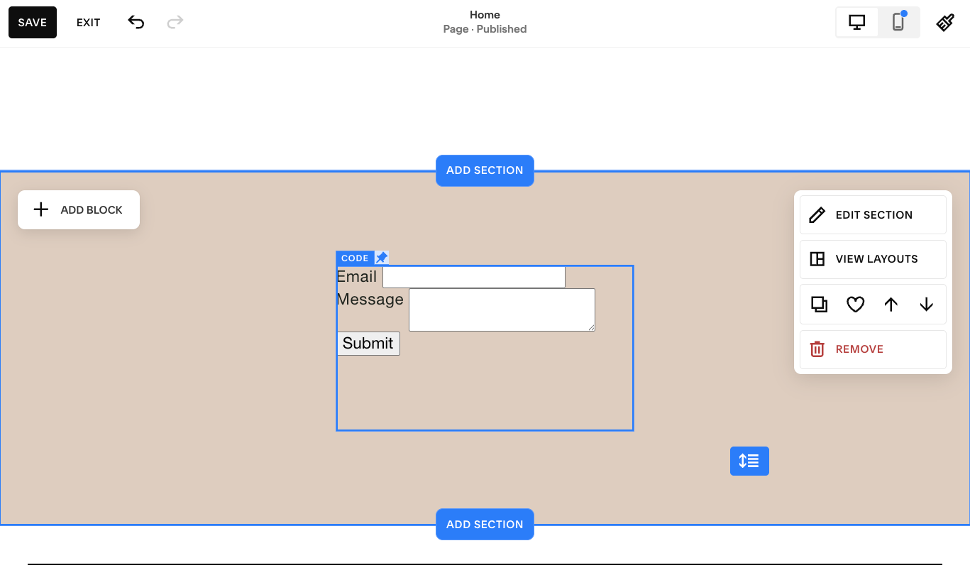
Task: Open Edit Section menu item
Action: (873, 214)
